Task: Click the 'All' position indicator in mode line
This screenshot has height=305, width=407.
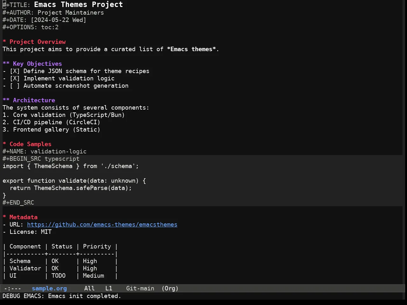Action: [x=89, y=288]
